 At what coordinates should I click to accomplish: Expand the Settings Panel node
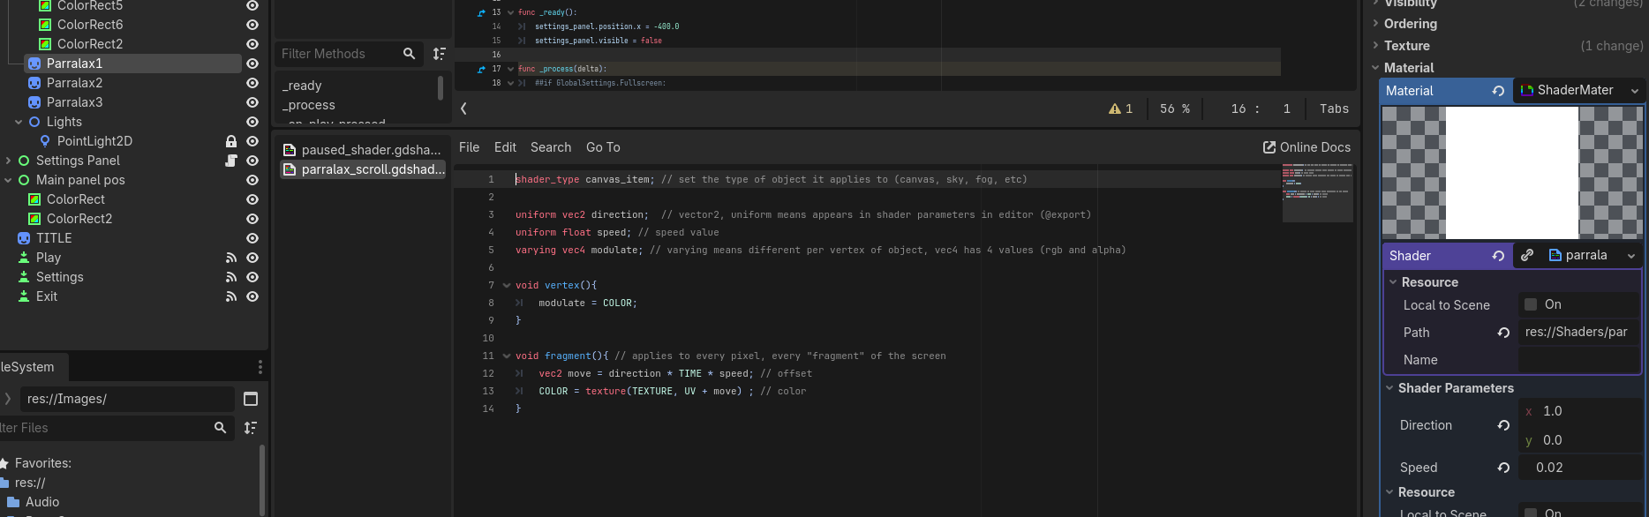click(9, 161)
